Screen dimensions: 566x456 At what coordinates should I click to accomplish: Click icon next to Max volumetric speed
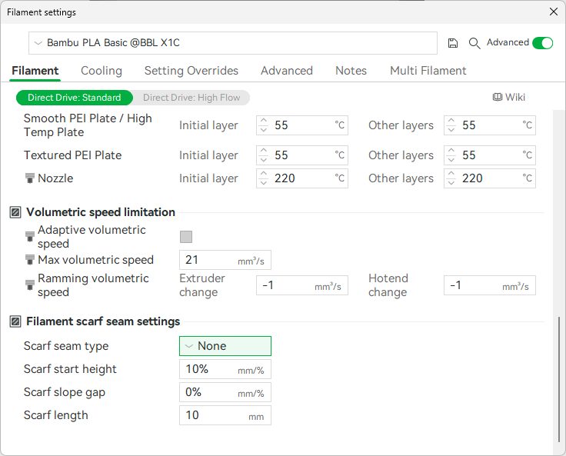click(x=30, y=260)
